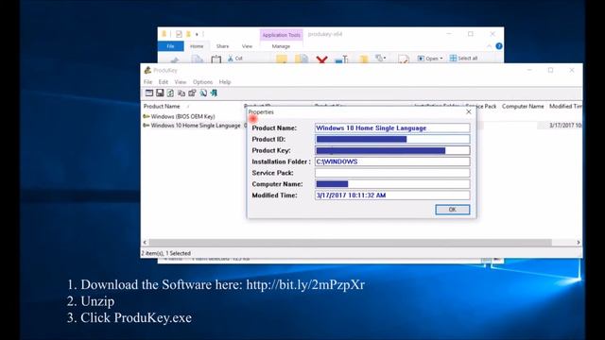Viewport: 605px width, 340px height.
Task: Click the Modified Time field in Properties
Action: (392, 195)
